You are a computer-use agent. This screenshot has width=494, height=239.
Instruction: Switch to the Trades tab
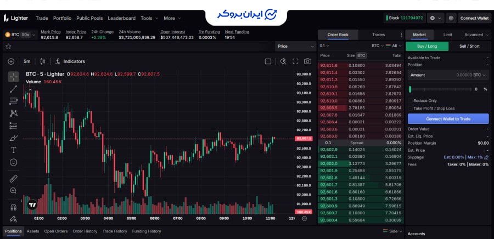pyautogui.click(x=378, y=35)
